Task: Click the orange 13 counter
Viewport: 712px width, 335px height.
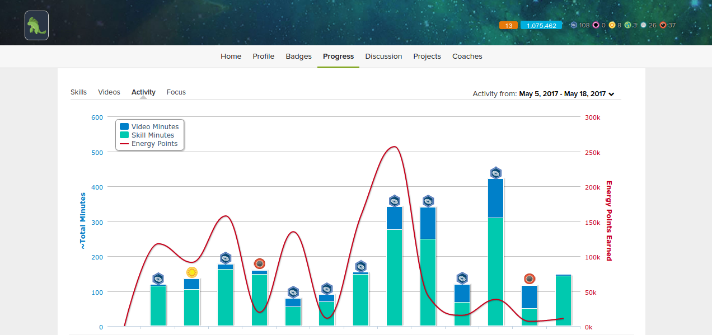Action: 508,25
